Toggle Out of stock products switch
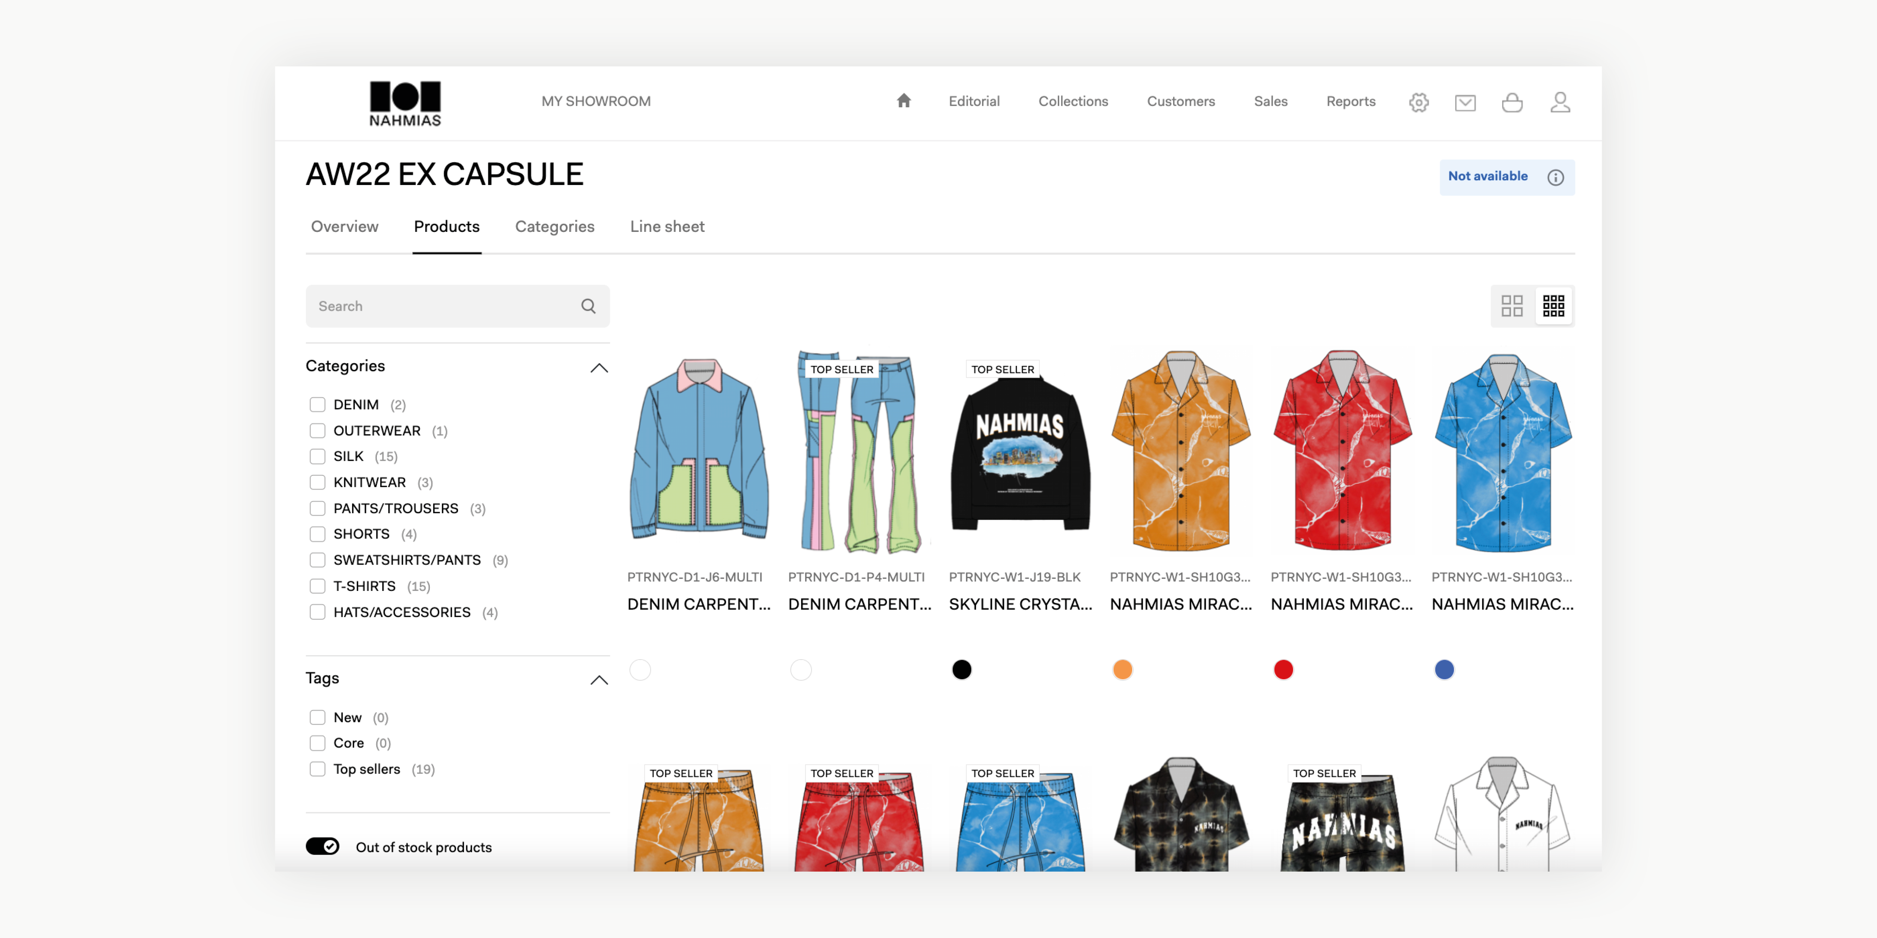 [x=322, y=846]
